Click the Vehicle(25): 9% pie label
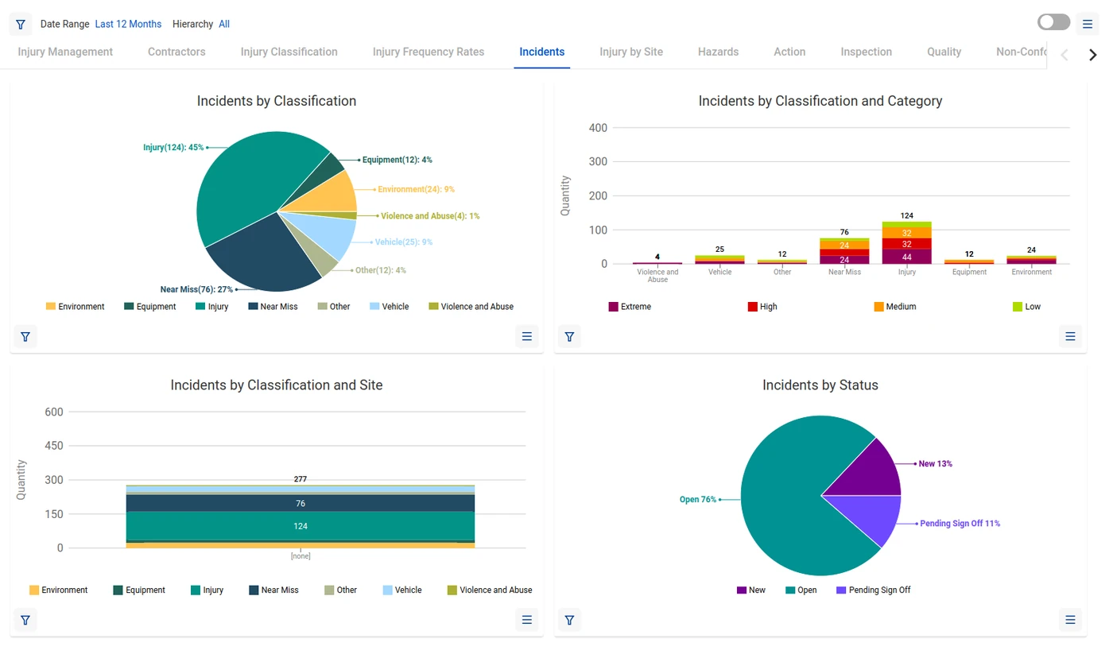The image size is (1113, 654). click(404, 242)
